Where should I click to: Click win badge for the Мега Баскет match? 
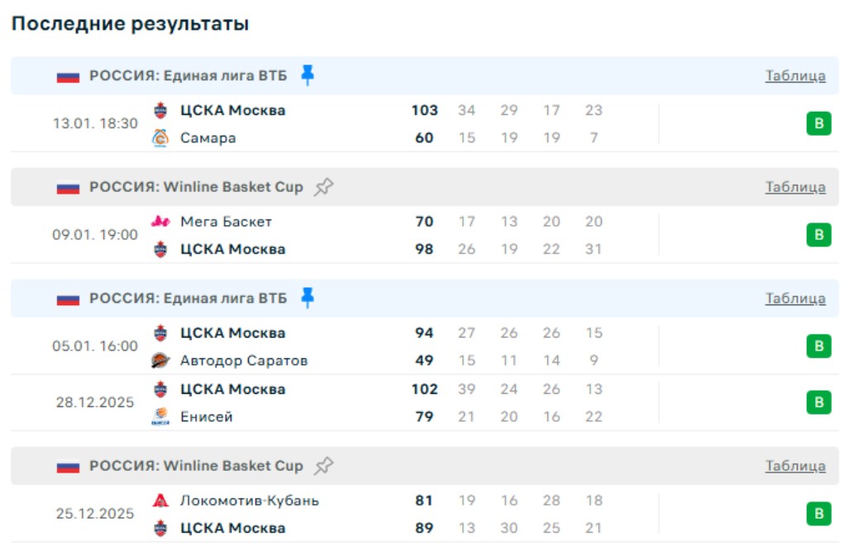click(x=818, y=235)
